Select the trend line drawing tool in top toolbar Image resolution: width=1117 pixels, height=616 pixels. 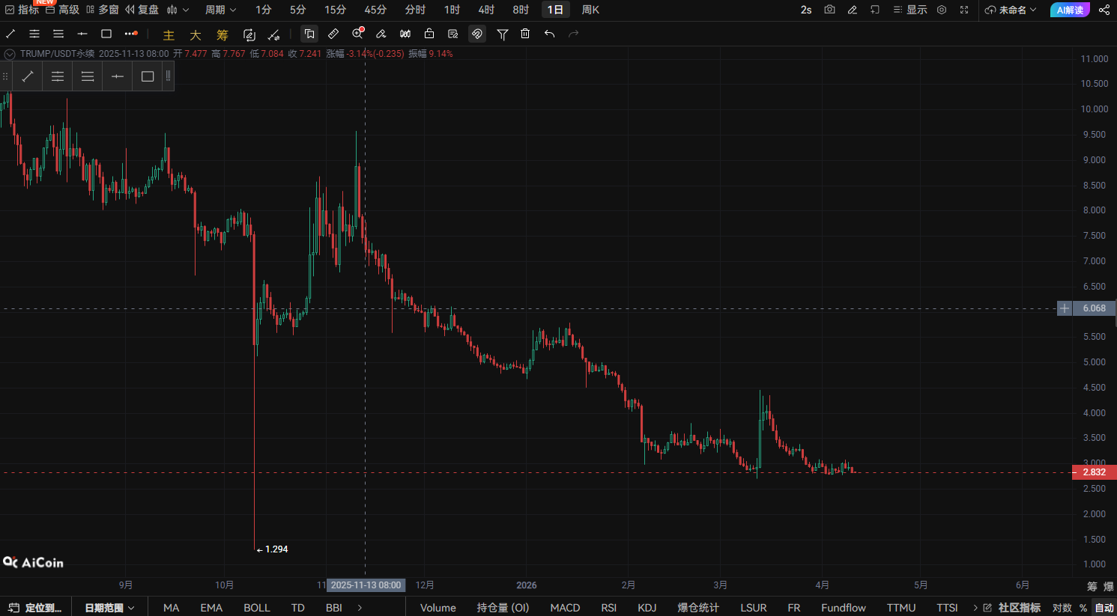point(10,34)
